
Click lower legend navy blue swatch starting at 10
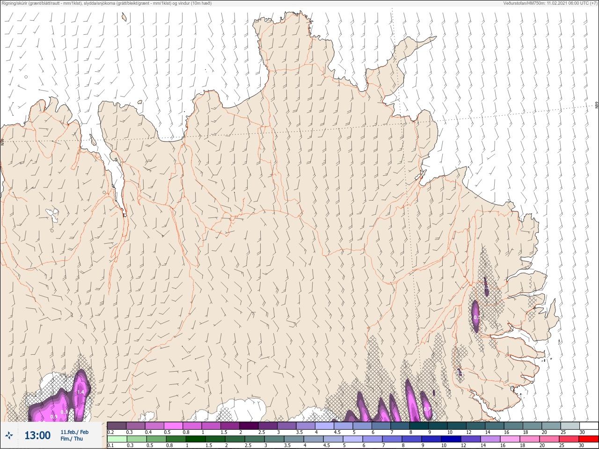pyautogui.click(x=451, y=439)
